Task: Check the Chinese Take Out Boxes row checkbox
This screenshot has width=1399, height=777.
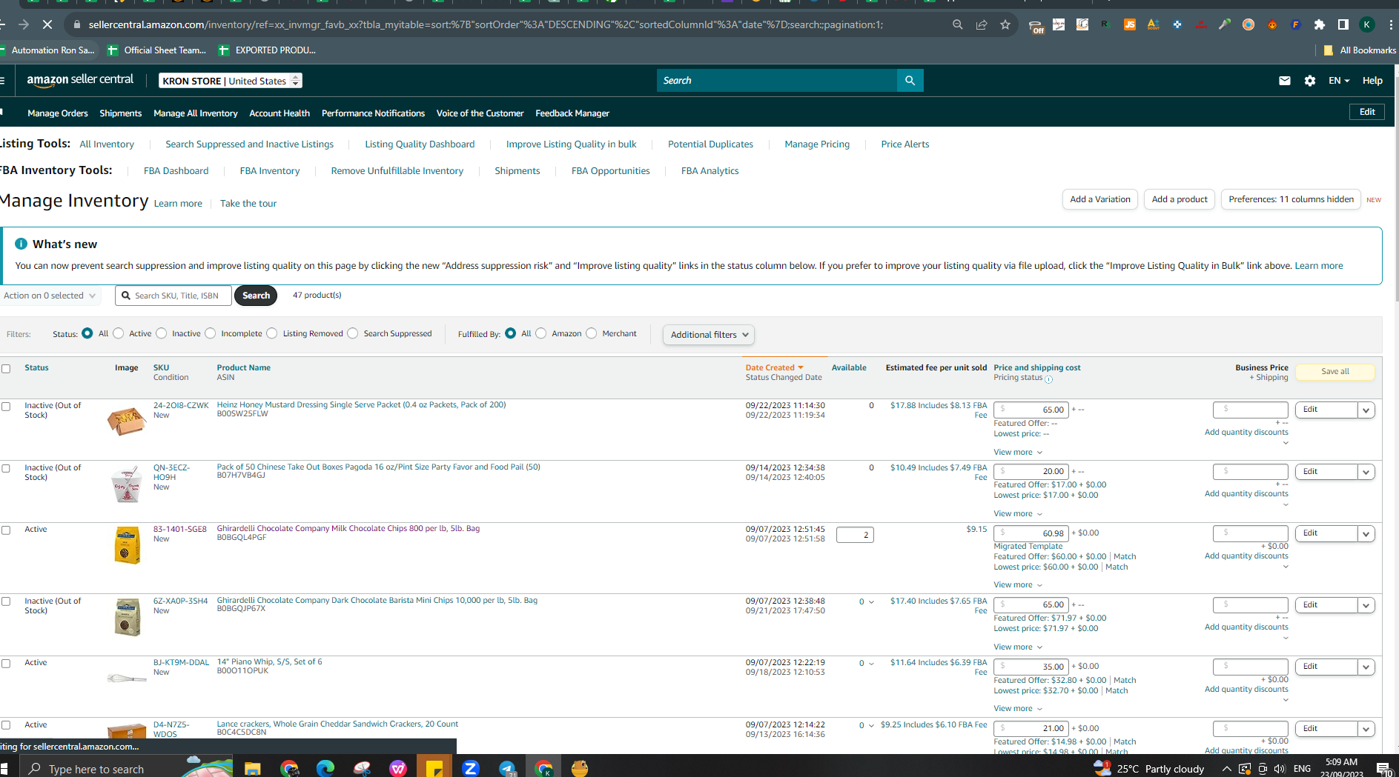Action: click(6, 469)
